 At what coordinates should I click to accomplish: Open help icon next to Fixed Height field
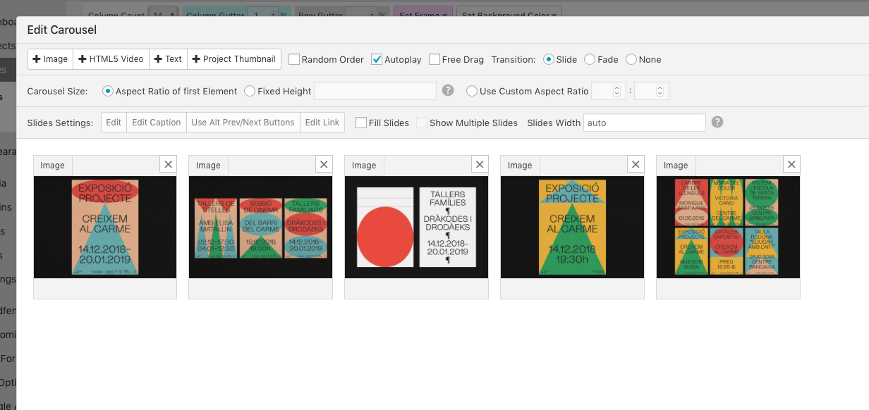tap(447, 91)
